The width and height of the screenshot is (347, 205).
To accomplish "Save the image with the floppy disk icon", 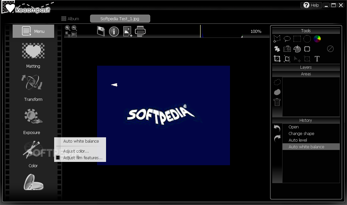I will [101, 32].
